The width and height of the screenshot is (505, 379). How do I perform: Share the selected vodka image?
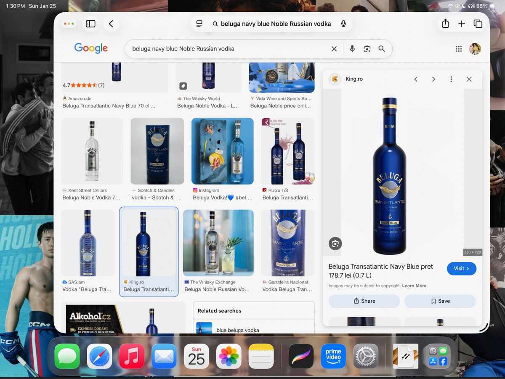click(364, 301)
